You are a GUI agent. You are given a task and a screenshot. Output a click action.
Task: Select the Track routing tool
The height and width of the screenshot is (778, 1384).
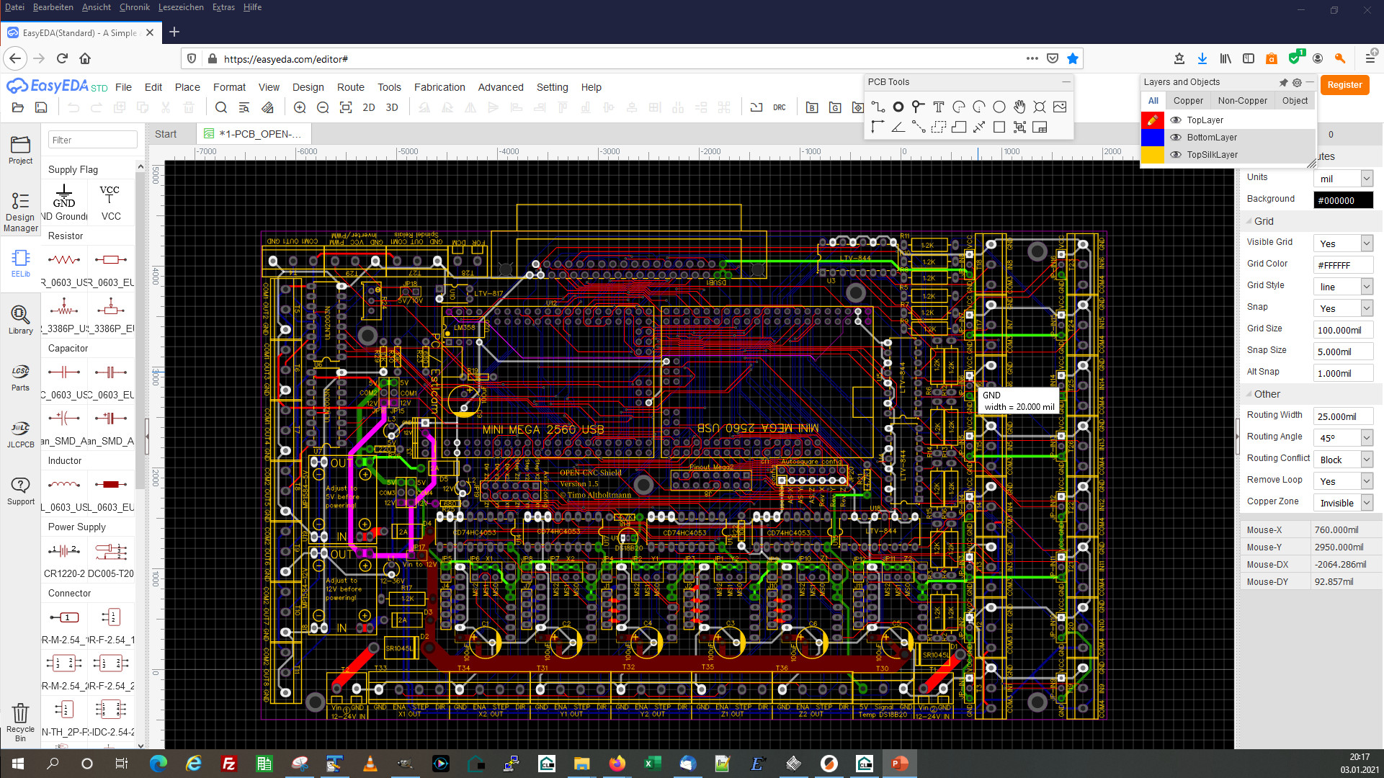878,107
